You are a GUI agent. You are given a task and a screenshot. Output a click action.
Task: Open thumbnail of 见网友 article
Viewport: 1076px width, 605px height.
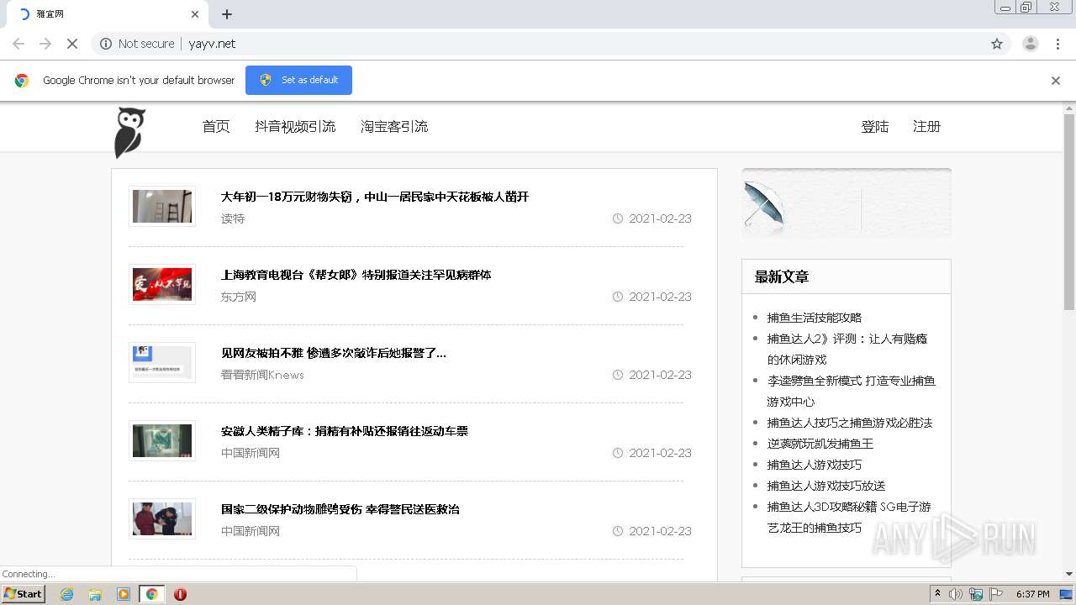pyautogui.click(x=162, y=362)
